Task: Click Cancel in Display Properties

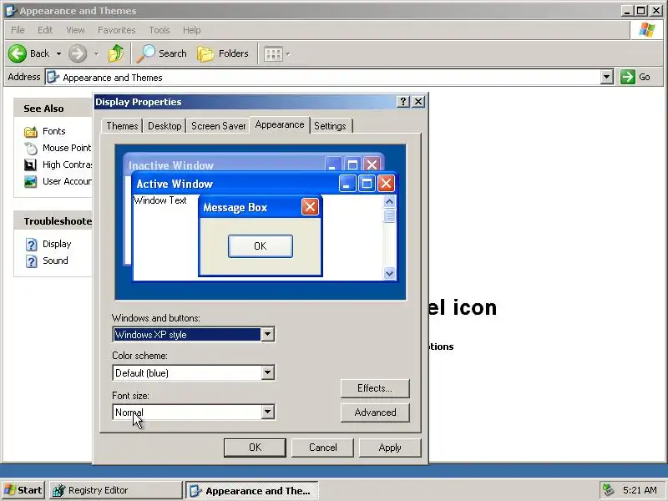Action: pos(322,448)
